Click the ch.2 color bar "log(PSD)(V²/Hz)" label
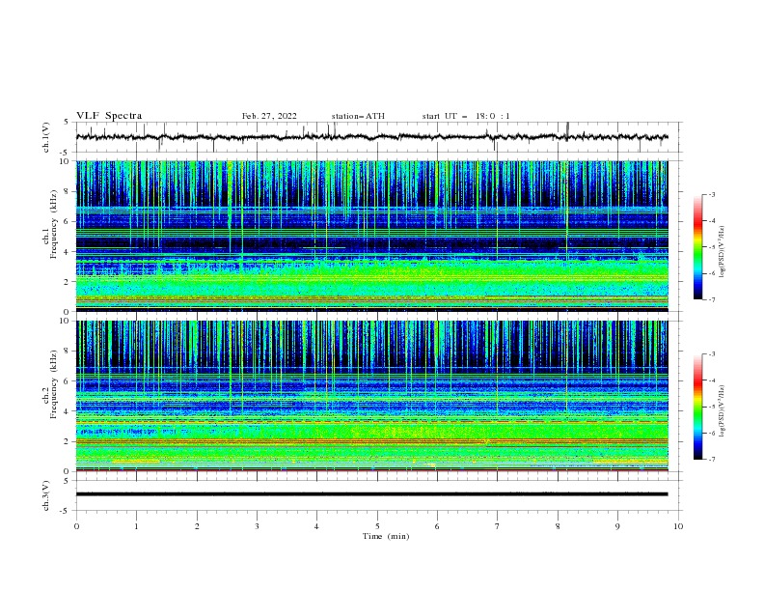The height and width of the screenshot is (591, 764). [723, 410]
